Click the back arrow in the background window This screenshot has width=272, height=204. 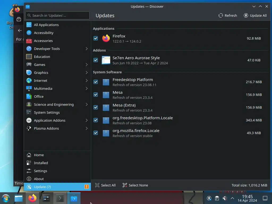click(20, 31)
